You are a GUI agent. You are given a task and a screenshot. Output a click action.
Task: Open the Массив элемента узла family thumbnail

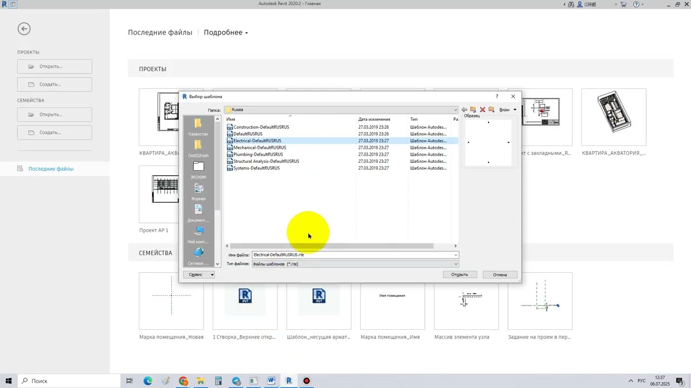point(466,301)
